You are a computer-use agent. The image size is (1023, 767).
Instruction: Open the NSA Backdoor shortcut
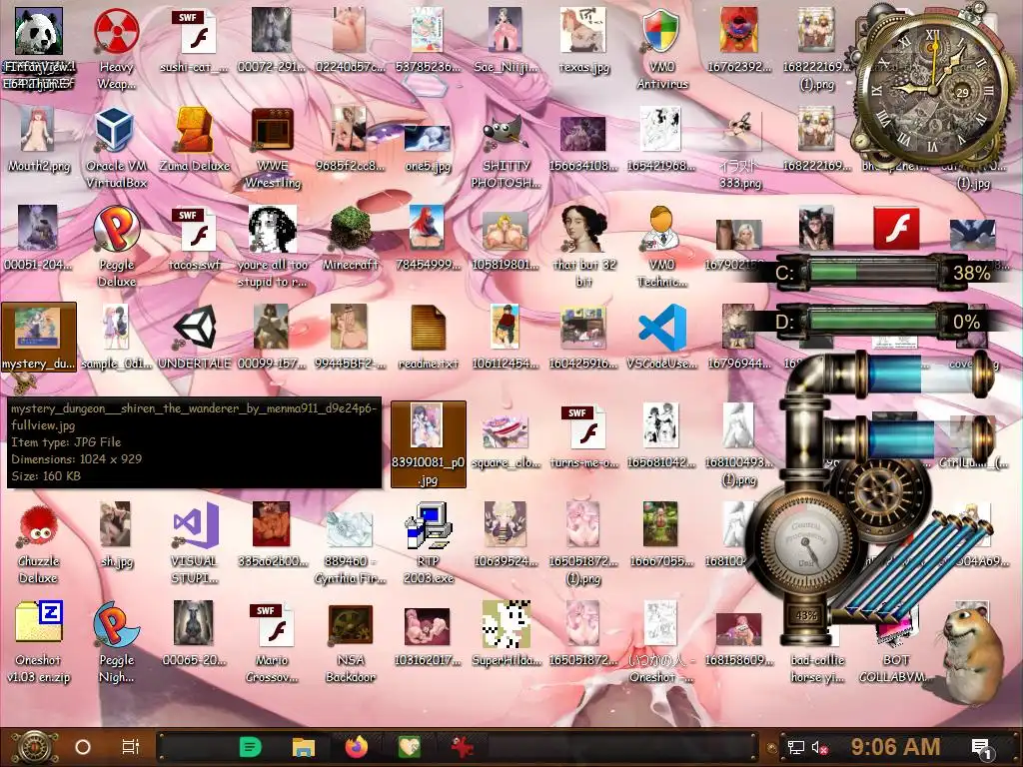[351, 643]
